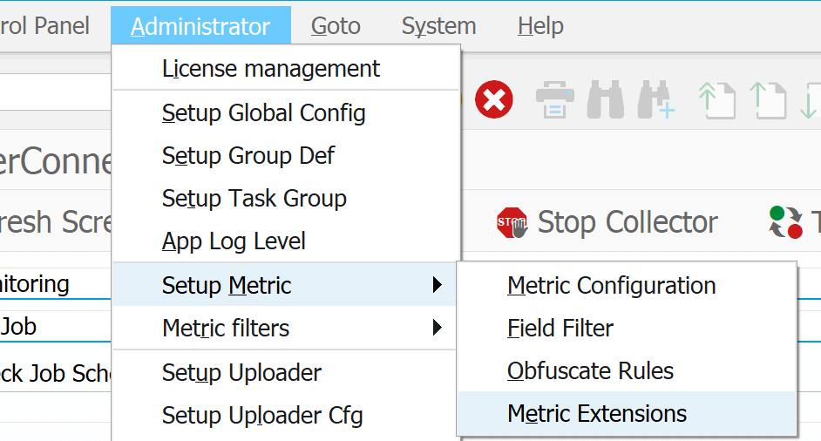Open the Goto menu

pyautogui.click(x=336, y=26)
